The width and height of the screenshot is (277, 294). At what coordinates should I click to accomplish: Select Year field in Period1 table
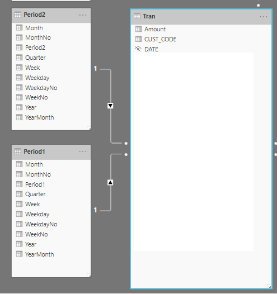click(31, 244)
